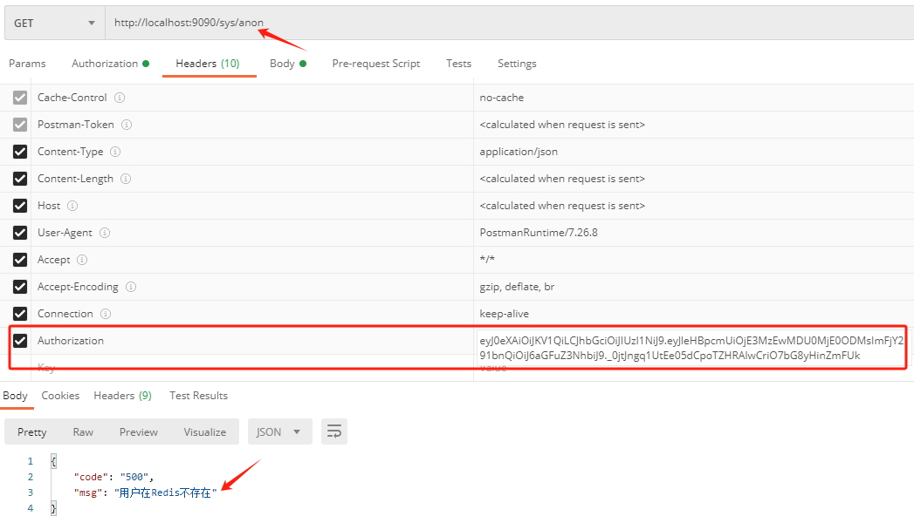Uncheck the Content-Length header checkbox

point(20,179)
